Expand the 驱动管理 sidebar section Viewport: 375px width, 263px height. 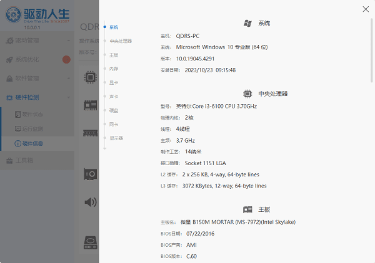pyautogui.click(x=37, y=41)
